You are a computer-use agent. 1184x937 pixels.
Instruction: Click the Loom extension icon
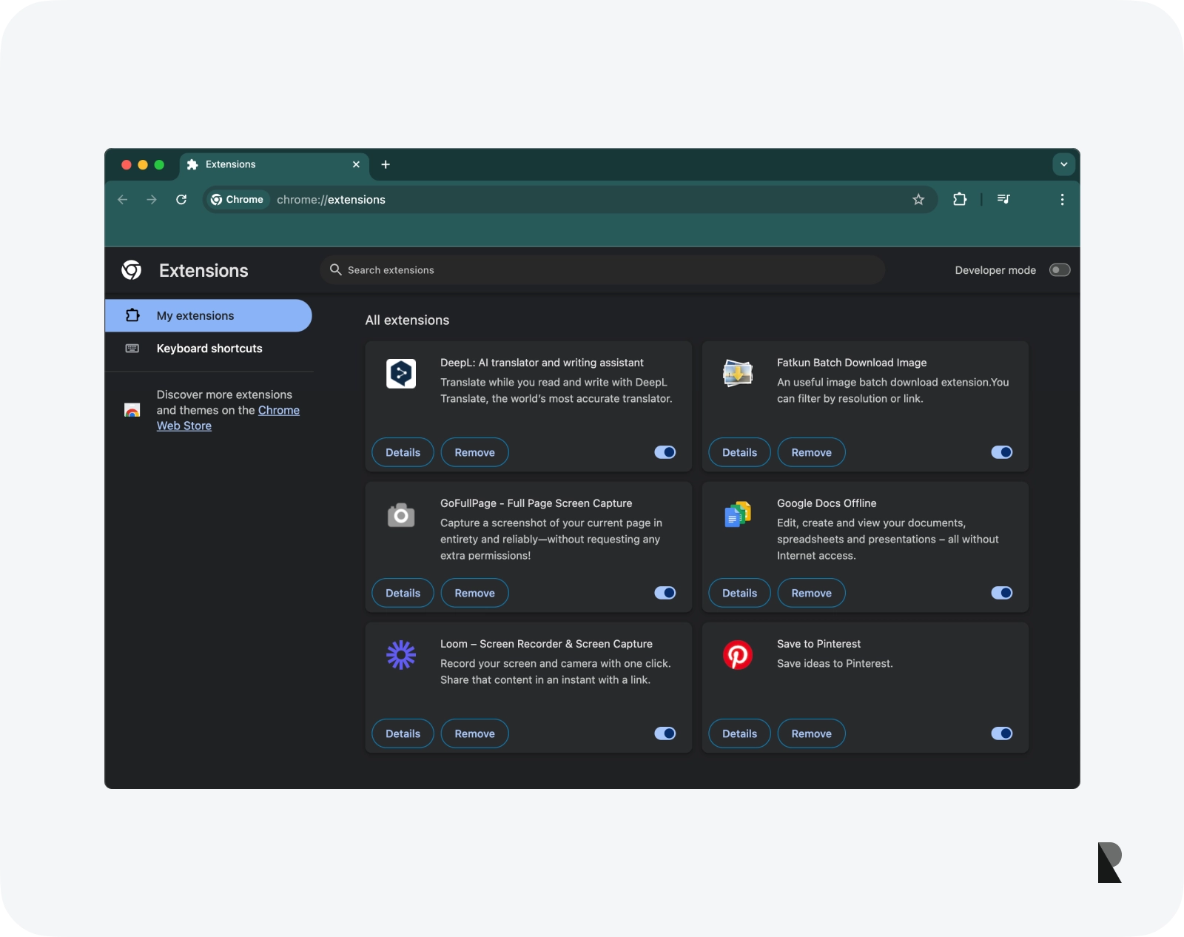(x=401, y=655)
